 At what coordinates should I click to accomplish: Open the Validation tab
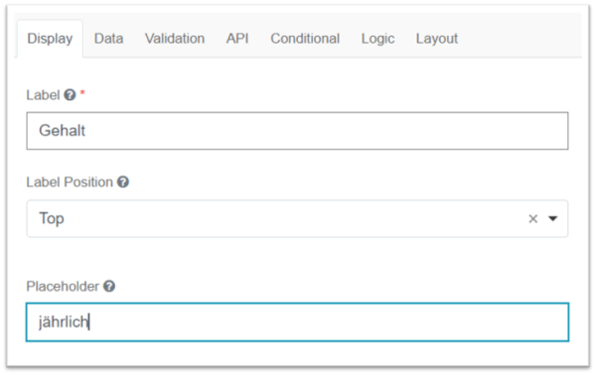coord(175,39)
